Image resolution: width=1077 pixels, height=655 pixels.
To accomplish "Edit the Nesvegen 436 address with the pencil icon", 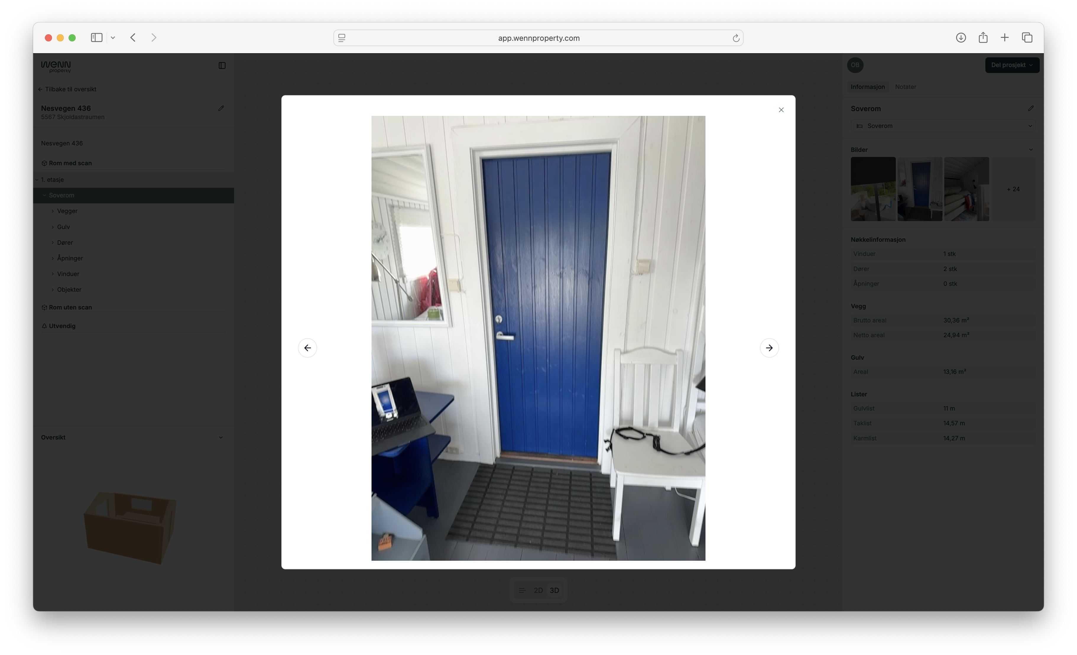I will 221,108.
